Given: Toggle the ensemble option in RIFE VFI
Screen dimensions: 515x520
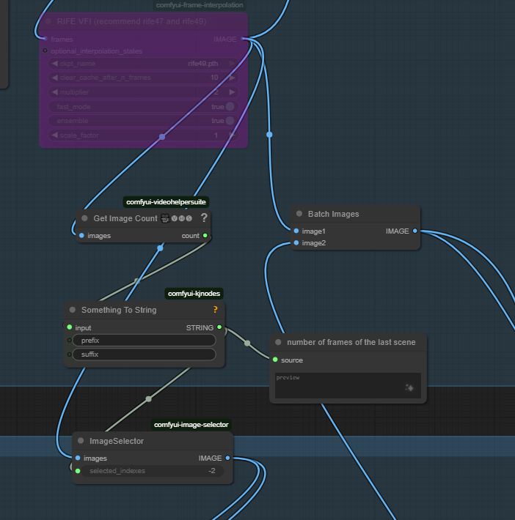Looking at the screenshot, I should pos(230,121).
